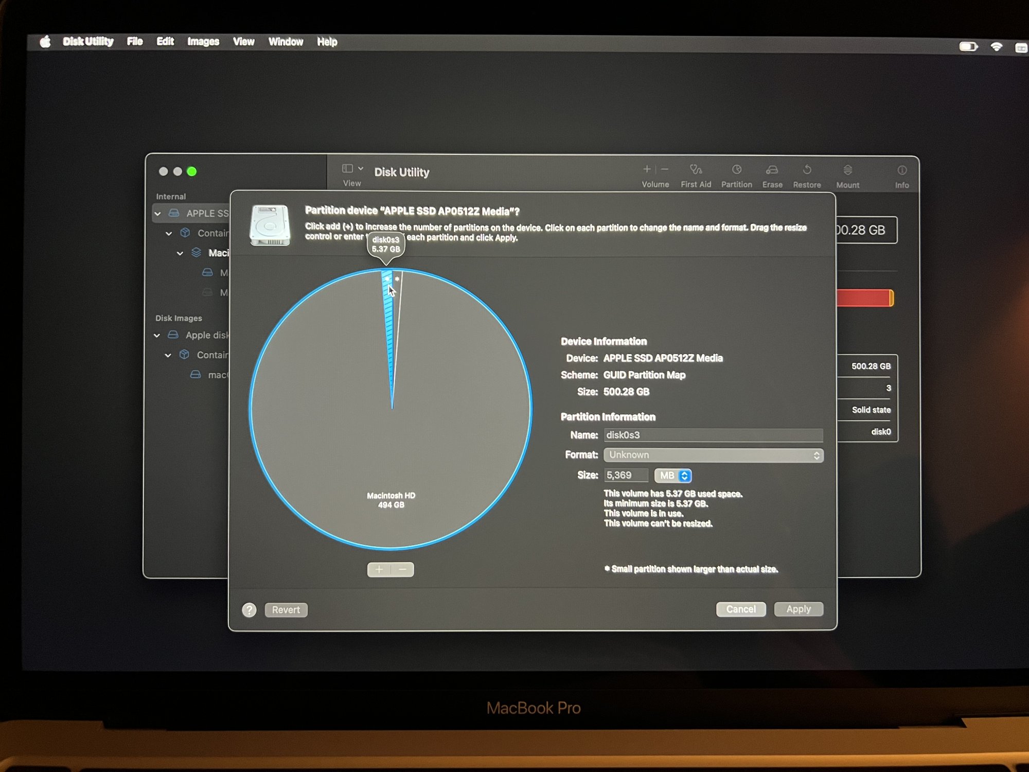Open the Apple menu
The width and height of the screenshot is (1029, 772).
[45, 41]
